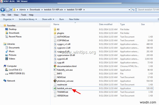Expand the arrow after the Downloads breadcrumb
The image size is (159, 105).
tap(42, 10)
